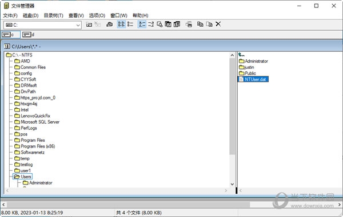Select the AMD folder in tree
Viewport: 343px width, 217px height.
[22, 61]
